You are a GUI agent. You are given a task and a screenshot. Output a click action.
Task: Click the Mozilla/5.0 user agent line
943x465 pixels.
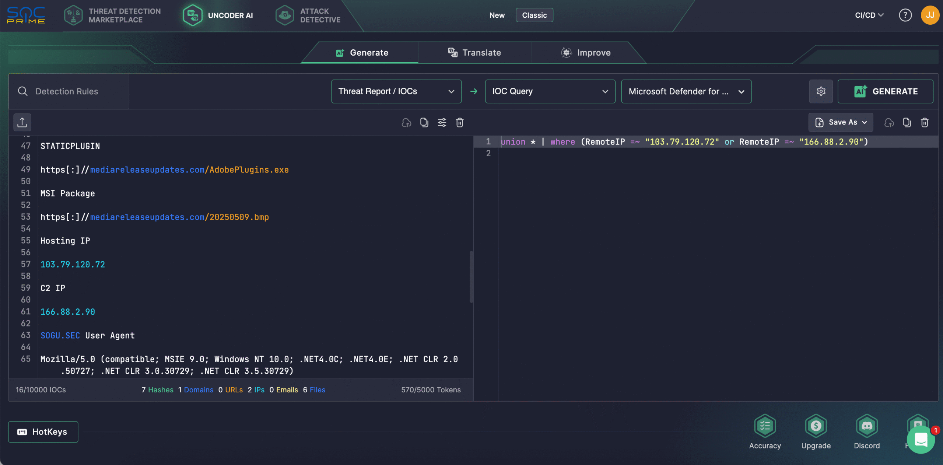249,365
